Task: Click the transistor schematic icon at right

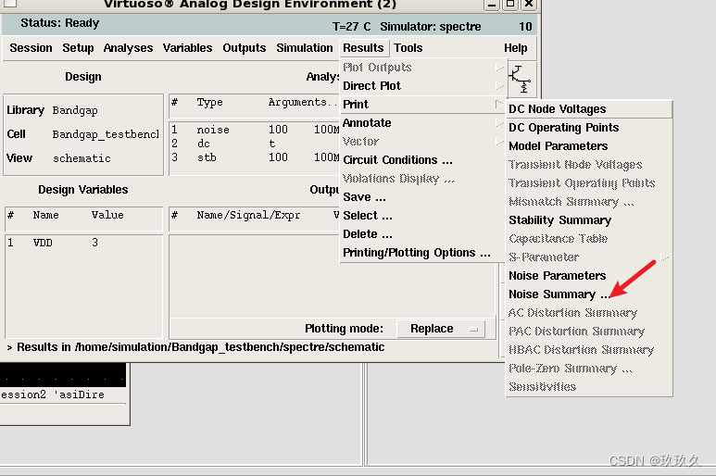Action: click(x=521, y=80)
